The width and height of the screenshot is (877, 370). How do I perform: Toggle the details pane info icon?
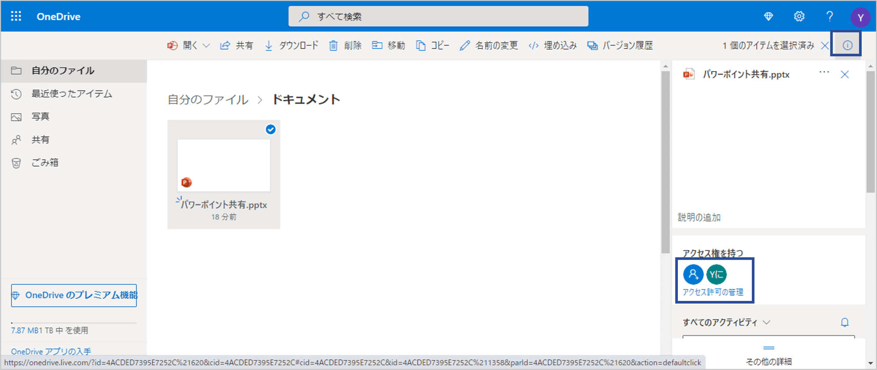(x=847, y=45)
